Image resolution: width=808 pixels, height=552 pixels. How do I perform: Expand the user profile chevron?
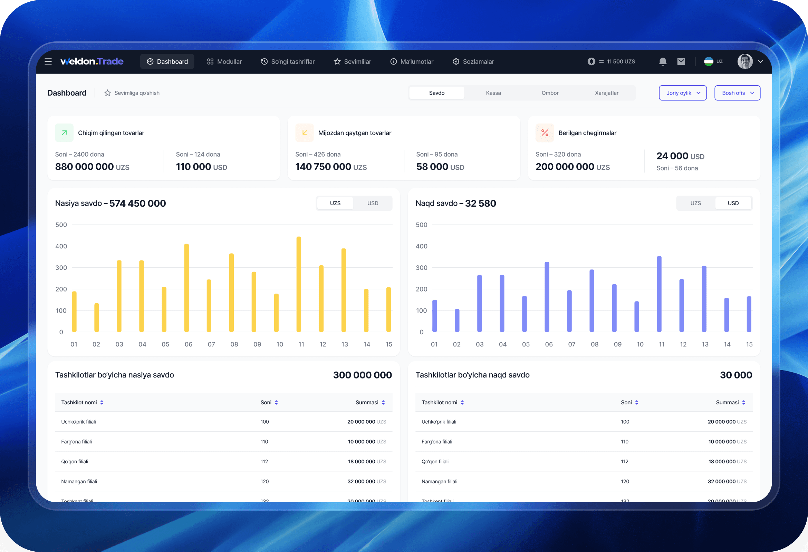(760, 61)
